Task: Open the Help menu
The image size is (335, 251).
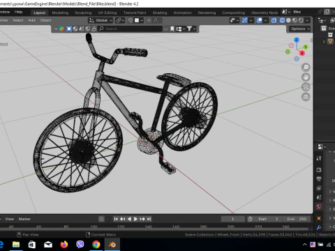Action: (x=18, y=12)
